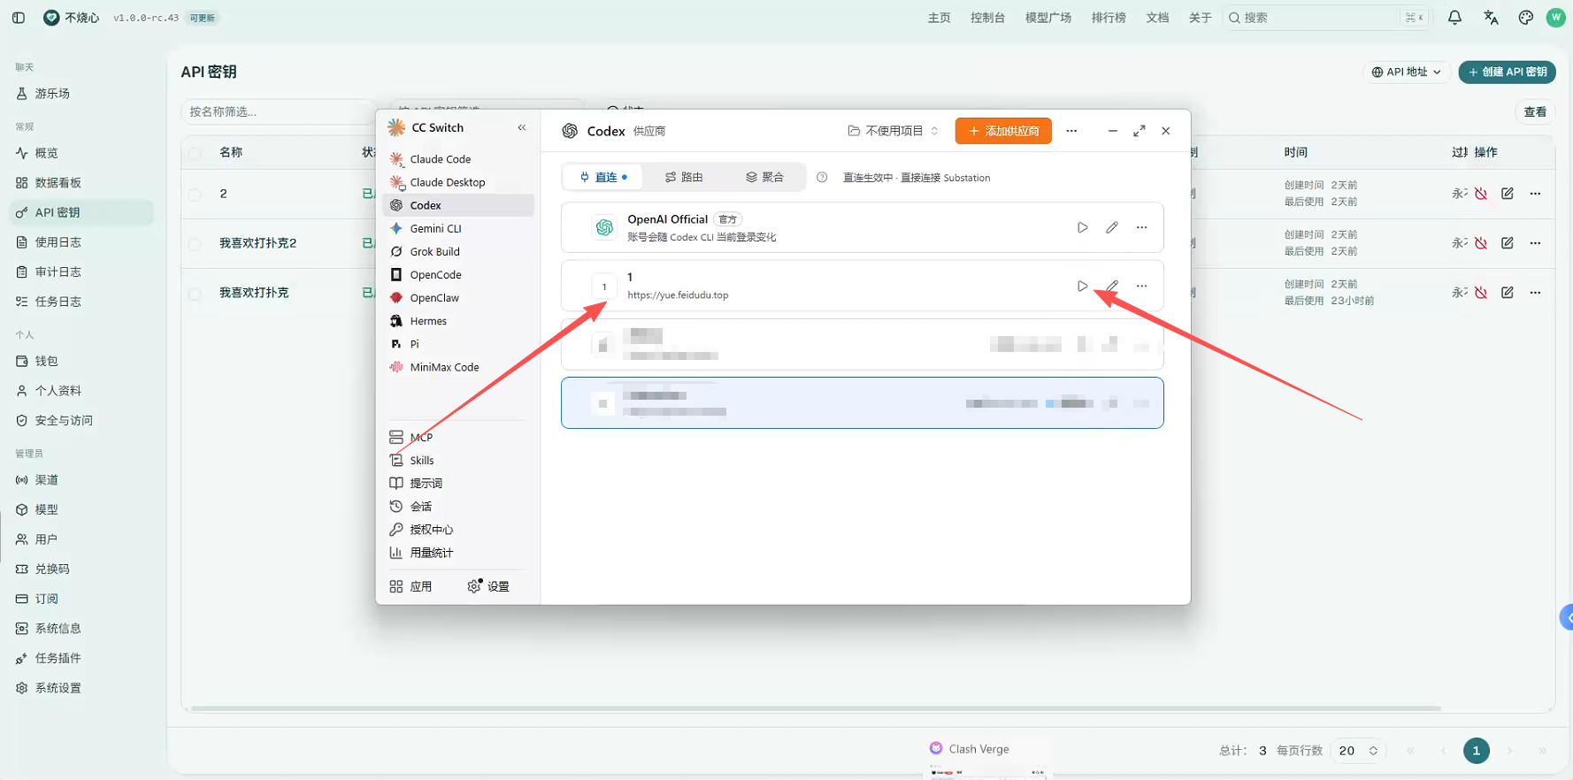1573x780 pixels.
Task: Open the more options menu for OpenAI Official
Action: pyautogui.click(x=1142, y=227)
